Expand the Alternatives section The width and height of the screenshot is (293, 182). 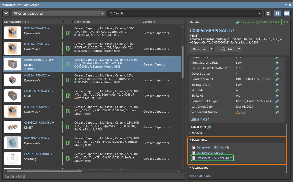(200, 168)
